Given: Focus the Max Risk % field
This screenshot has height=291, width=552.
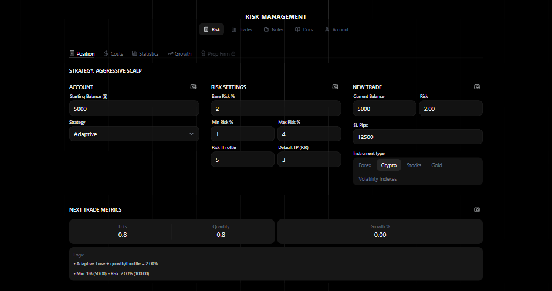Looking at the screenshot, I should (x=310, y=134).
